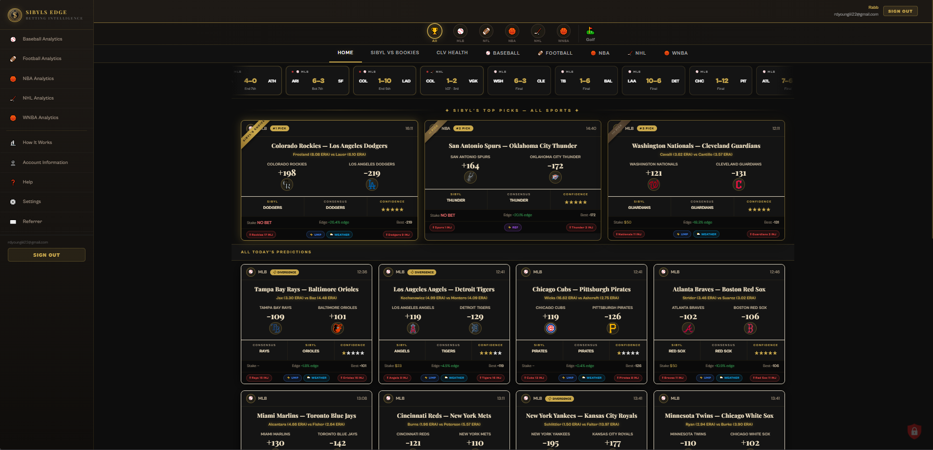Click the Tampa Bay Rays team logo

[x=276, y=328]
